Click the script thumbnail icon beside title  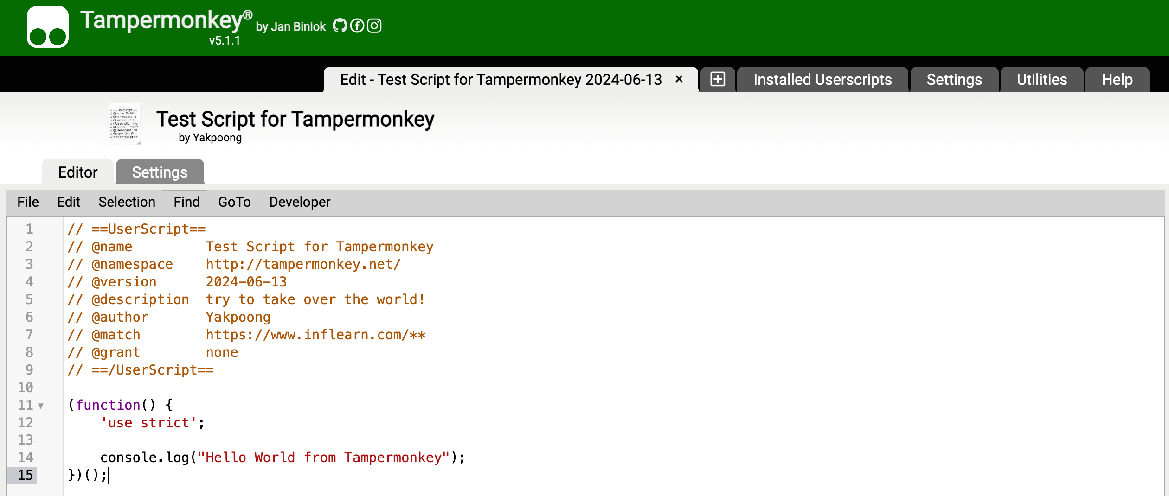point(124,124)
